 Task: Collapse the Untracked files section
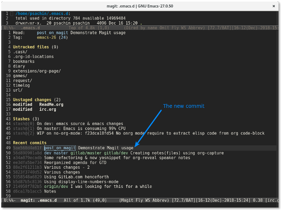(x=32, y=47)
